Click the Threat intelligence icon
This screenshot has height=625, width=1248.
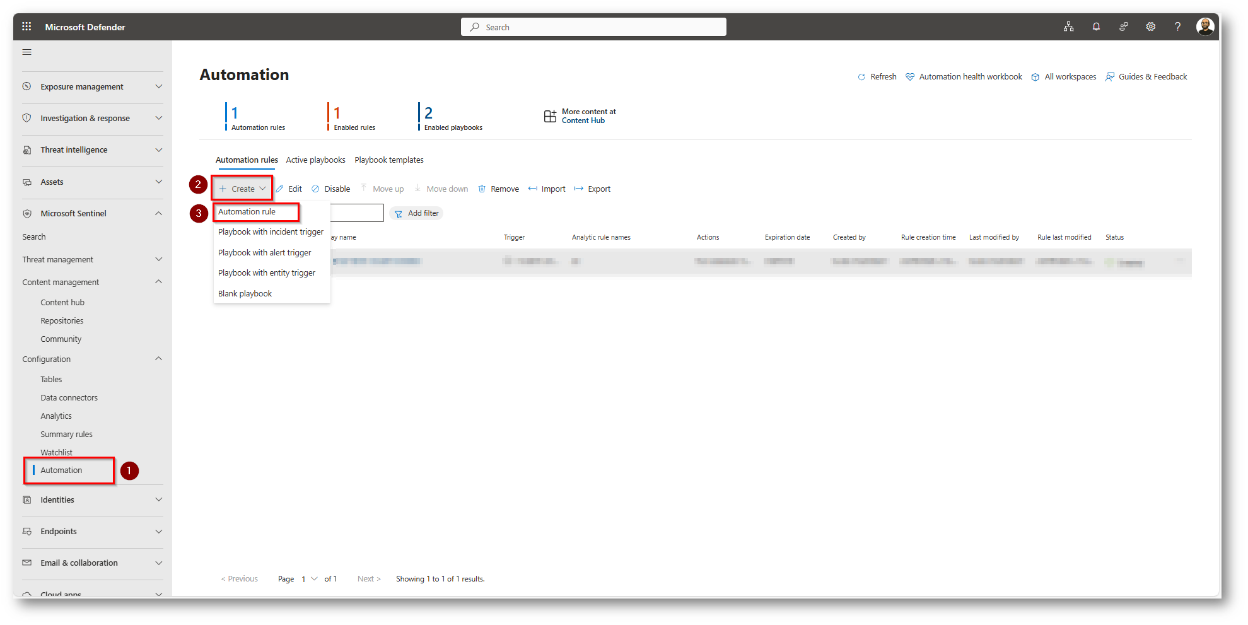click(x=27, y=150)
